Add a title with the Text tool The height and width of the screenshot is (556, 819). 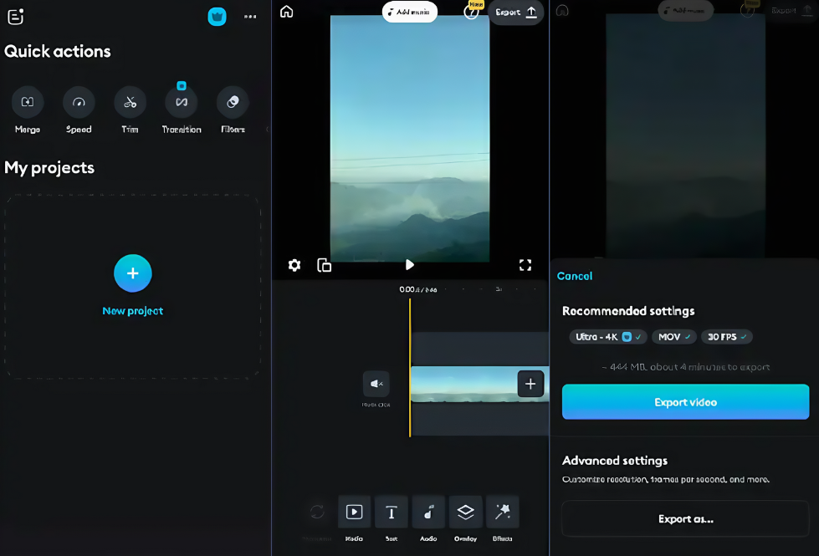pos(391,512)
